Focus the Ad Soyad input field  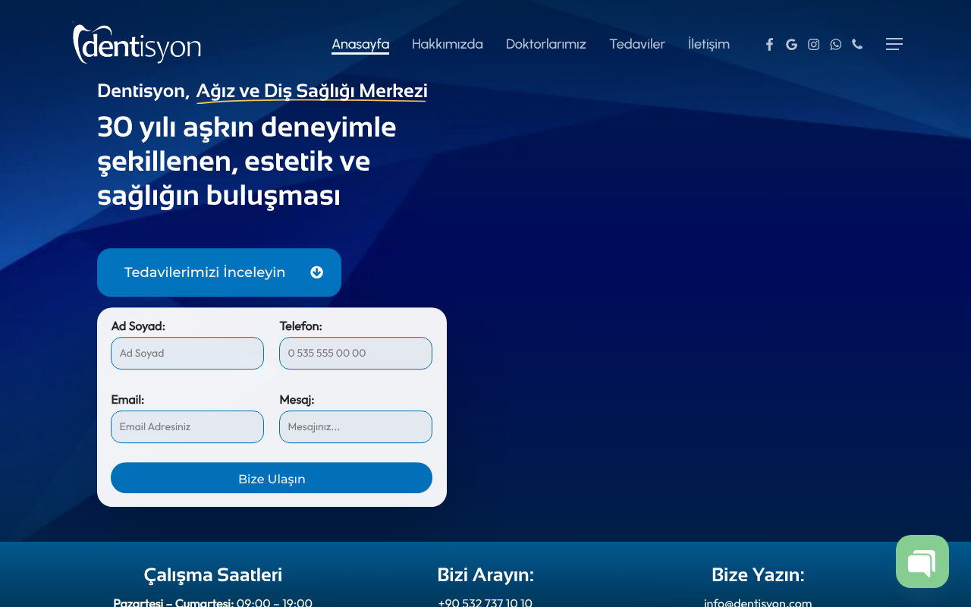187,354
